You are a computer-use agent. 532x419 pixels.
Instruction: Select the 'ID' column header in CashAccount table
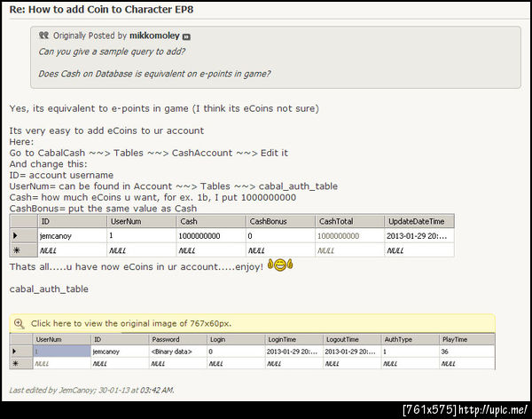[72, 222]
